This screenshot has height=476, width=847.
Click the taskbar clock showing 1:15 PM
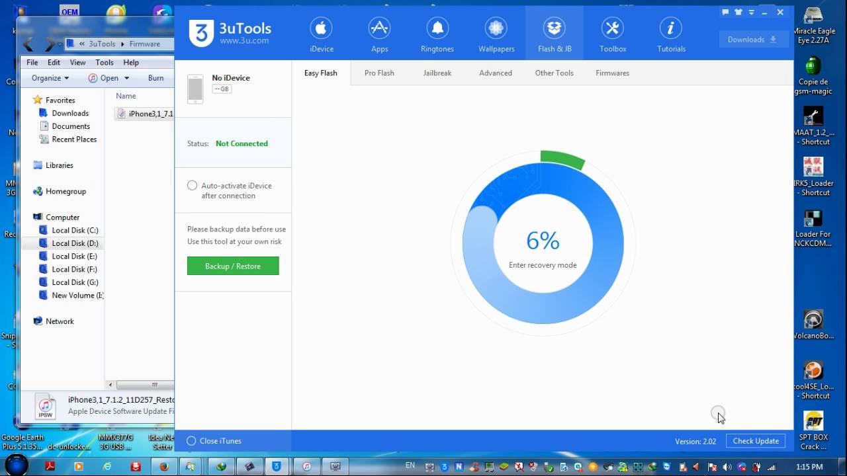[x=809, y=467]
